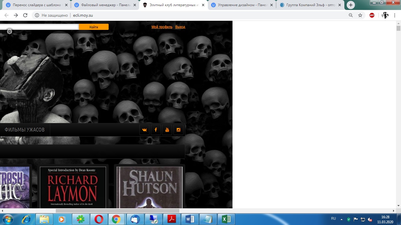Reload the page with the refresh button
Screen dimensions: 401x225
point(25,15)
